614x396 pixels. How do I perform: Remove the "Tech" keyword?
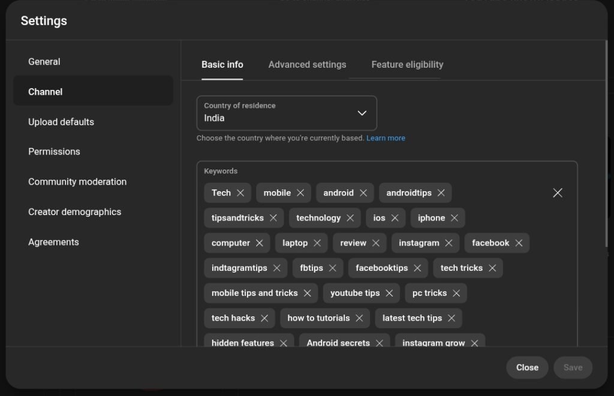240,192
